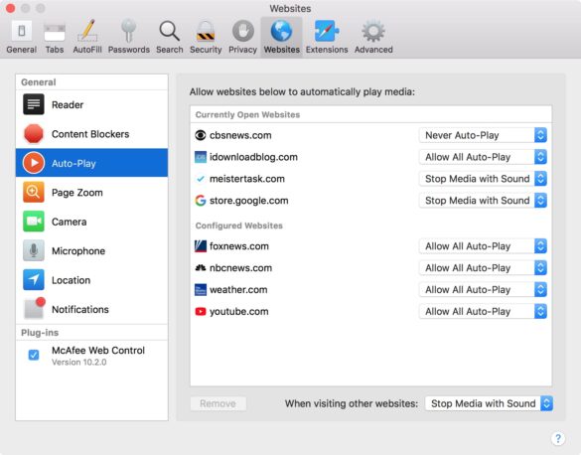Open the Tabs preferences icon
This screenshot has height=455, width=581.
point(55,32)
